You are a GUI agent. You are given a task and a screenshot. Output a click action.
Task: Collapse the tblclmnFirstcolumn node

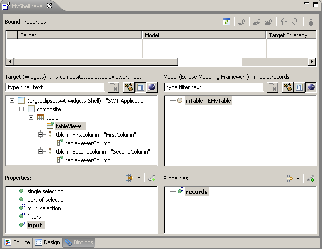click(x=40, y=134)
